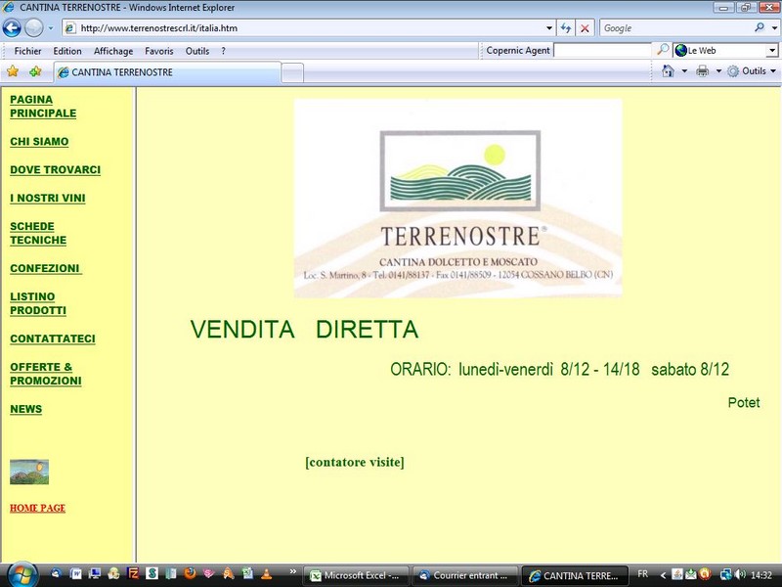The image size is (782, 587).
Task: Select the CANTINA TERRENOSTRE tab
Action: pyautogui.click(x=167, y=72)
